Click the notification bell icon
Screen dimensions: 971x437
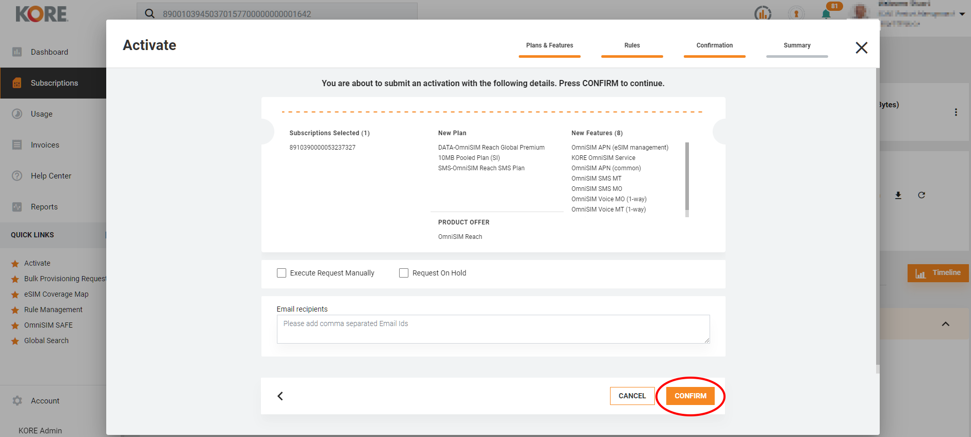point(826,14)
